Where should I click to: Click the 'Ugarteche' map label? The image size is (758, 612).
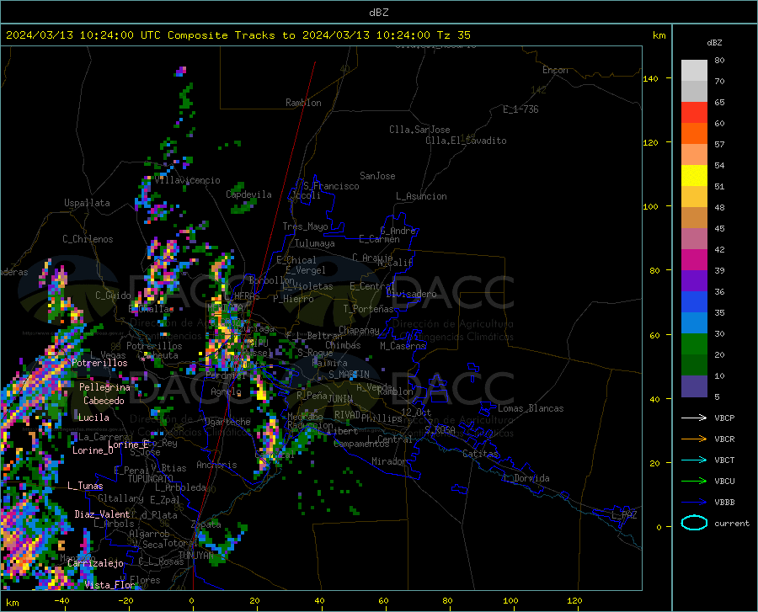coord(227,422)
